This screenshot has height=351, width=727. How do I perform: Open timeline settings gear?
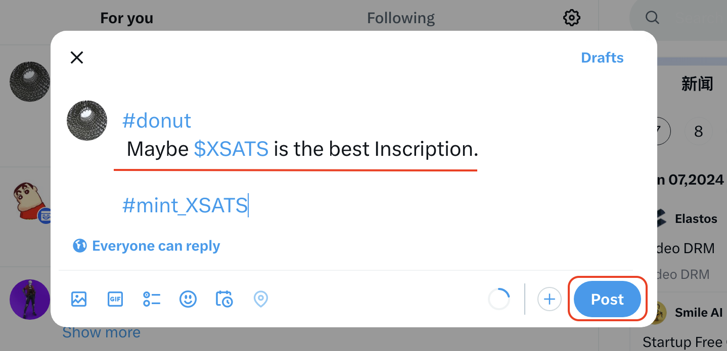coord(571,19)
